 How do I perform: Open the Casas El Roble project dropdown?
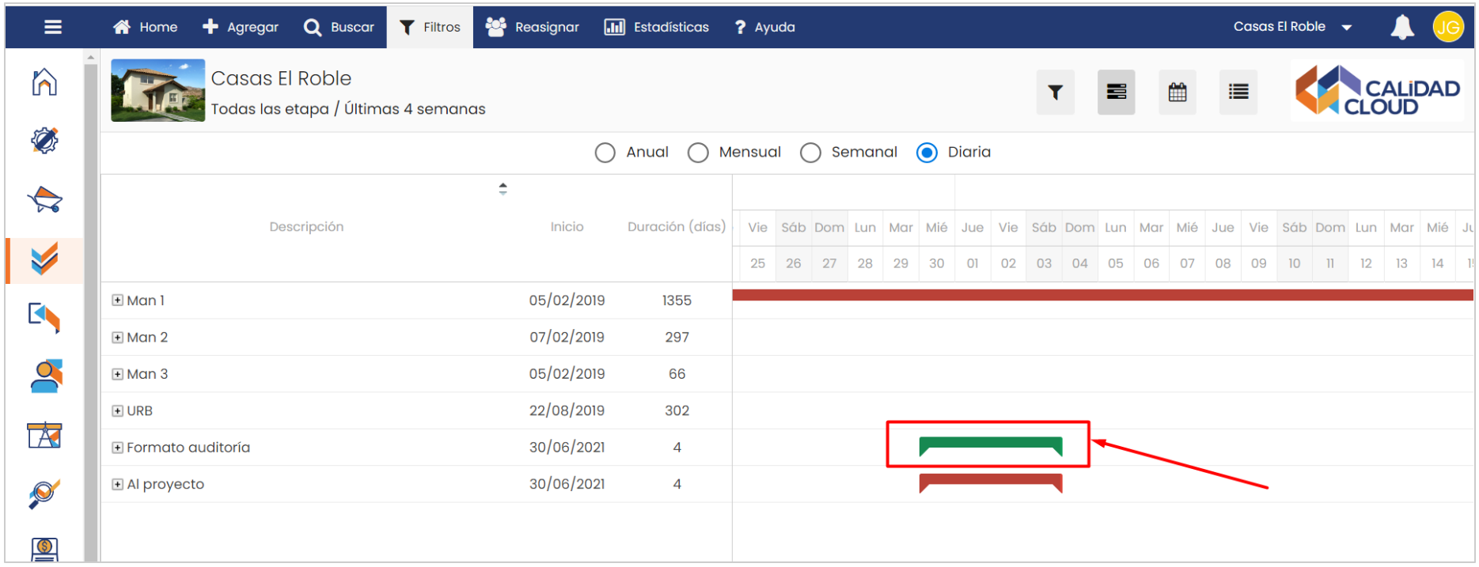pos(1291,27)
